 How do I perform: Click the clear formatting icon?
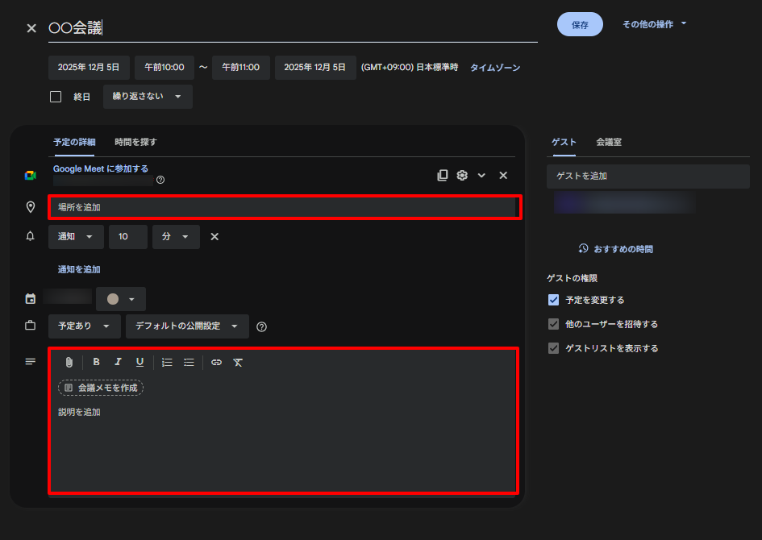tap(238, 362)
